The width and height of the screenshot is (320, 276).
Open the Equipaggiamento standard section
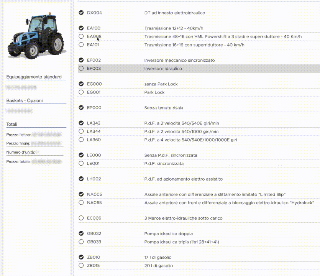(34, 77)
